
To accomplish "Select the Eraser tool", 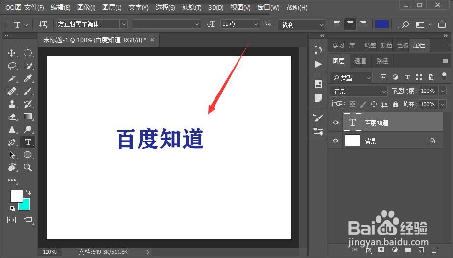I will point(12,117).
